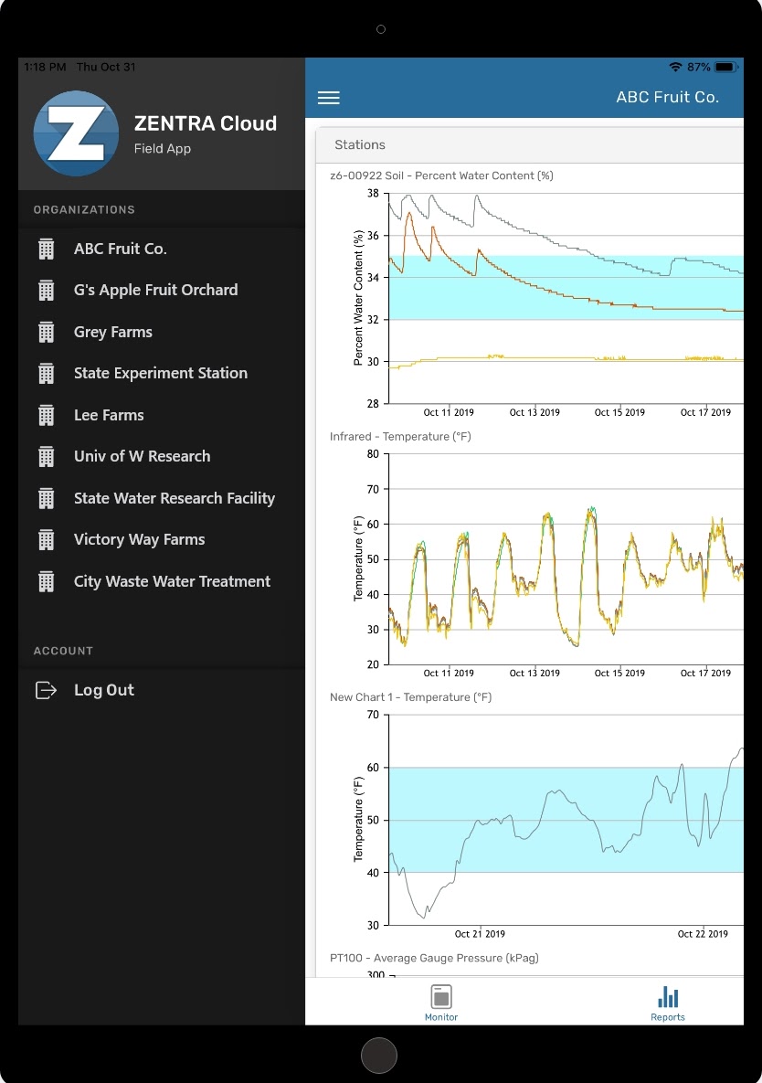Tap the Stations header

coord(360,144)
